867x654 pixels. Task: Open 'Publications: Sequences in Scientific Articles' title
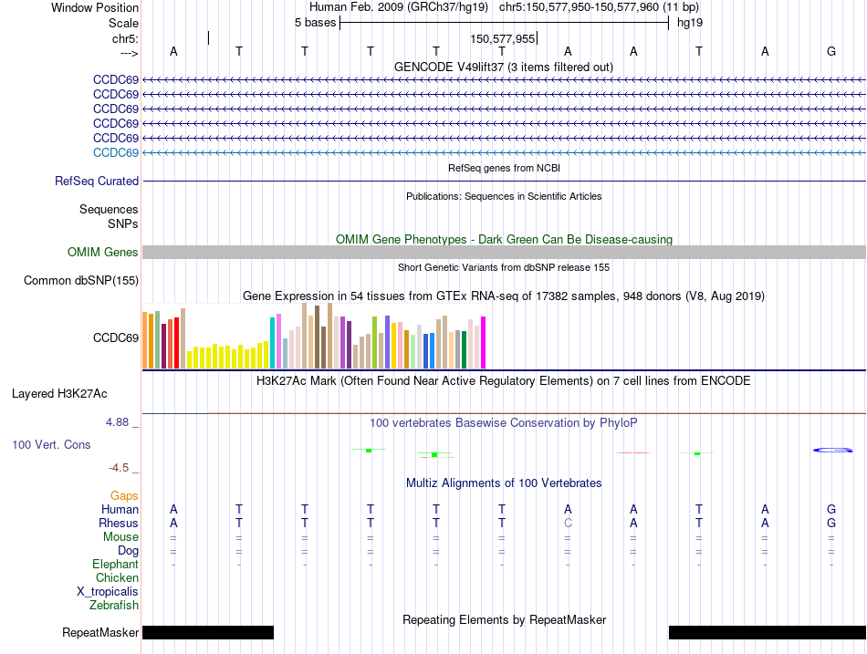(x=504, y=196)
